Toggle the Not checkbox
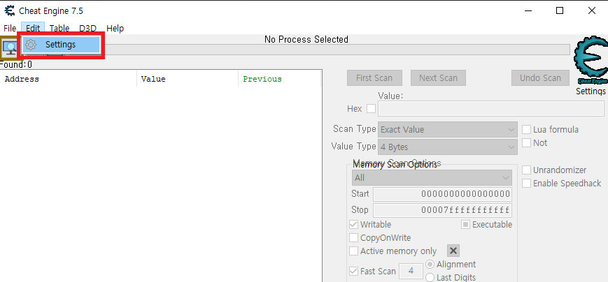The width and height of the screenshot is (608, 282). pyautogui.click(x=526, y=142)
